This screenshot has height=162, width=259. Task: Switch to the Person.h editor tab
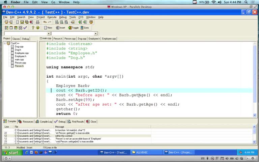[x=58, y=38]
